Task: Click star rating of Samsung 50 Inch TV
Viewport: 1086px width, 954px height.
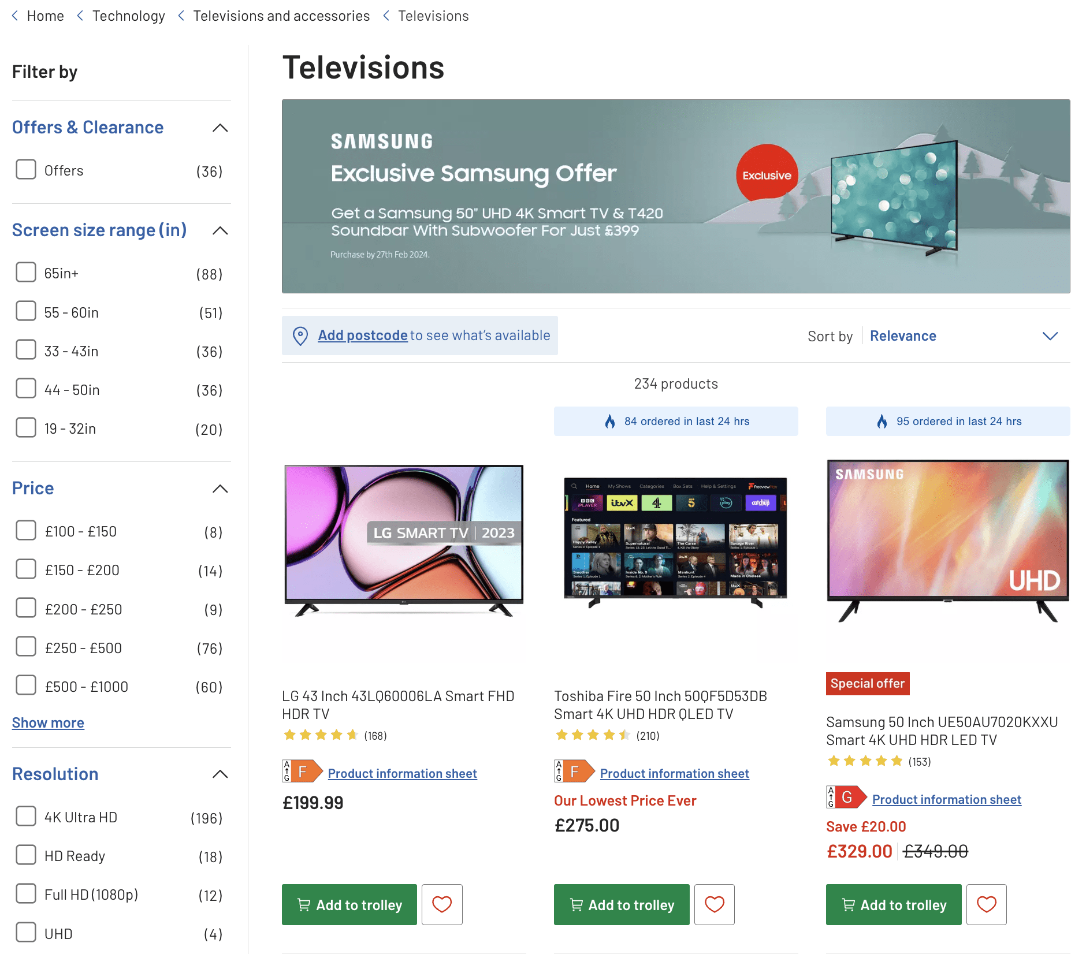Action: coord(865,761)
